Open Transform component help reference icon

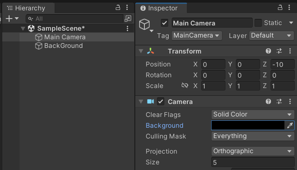click(x=268, y=51)
